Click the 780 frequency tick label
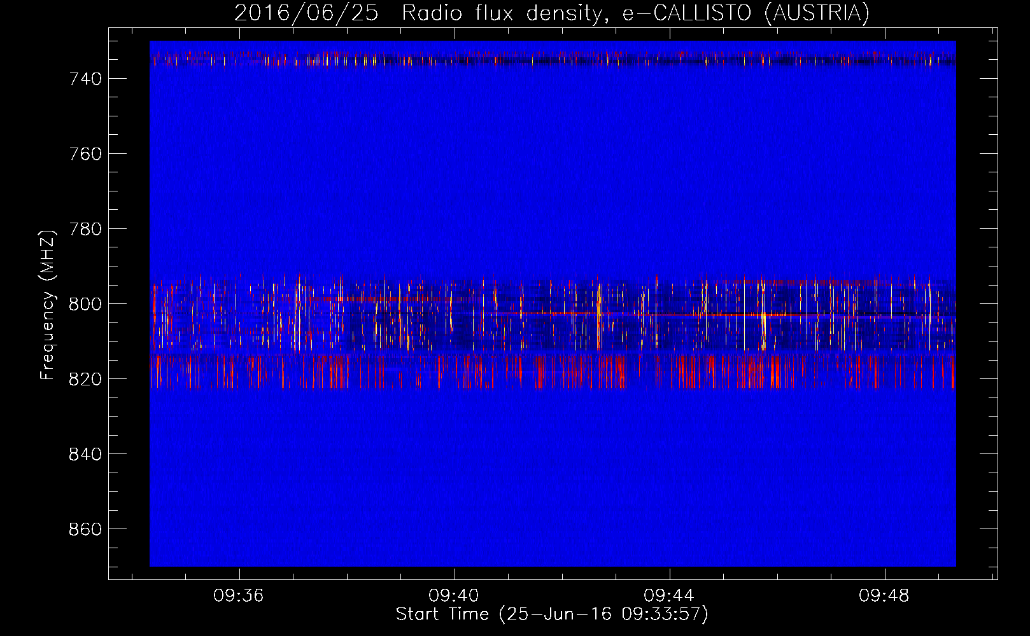This screenshot has height=636, width=1030. 85,229
